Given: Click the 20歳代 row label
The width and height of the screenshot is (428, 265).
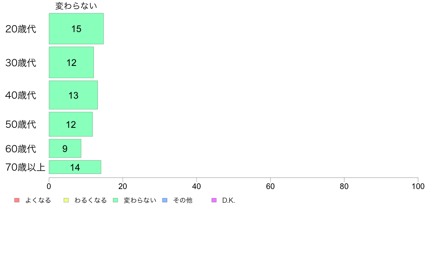Looking at the screenshot, I should click(x=21, y=29).
